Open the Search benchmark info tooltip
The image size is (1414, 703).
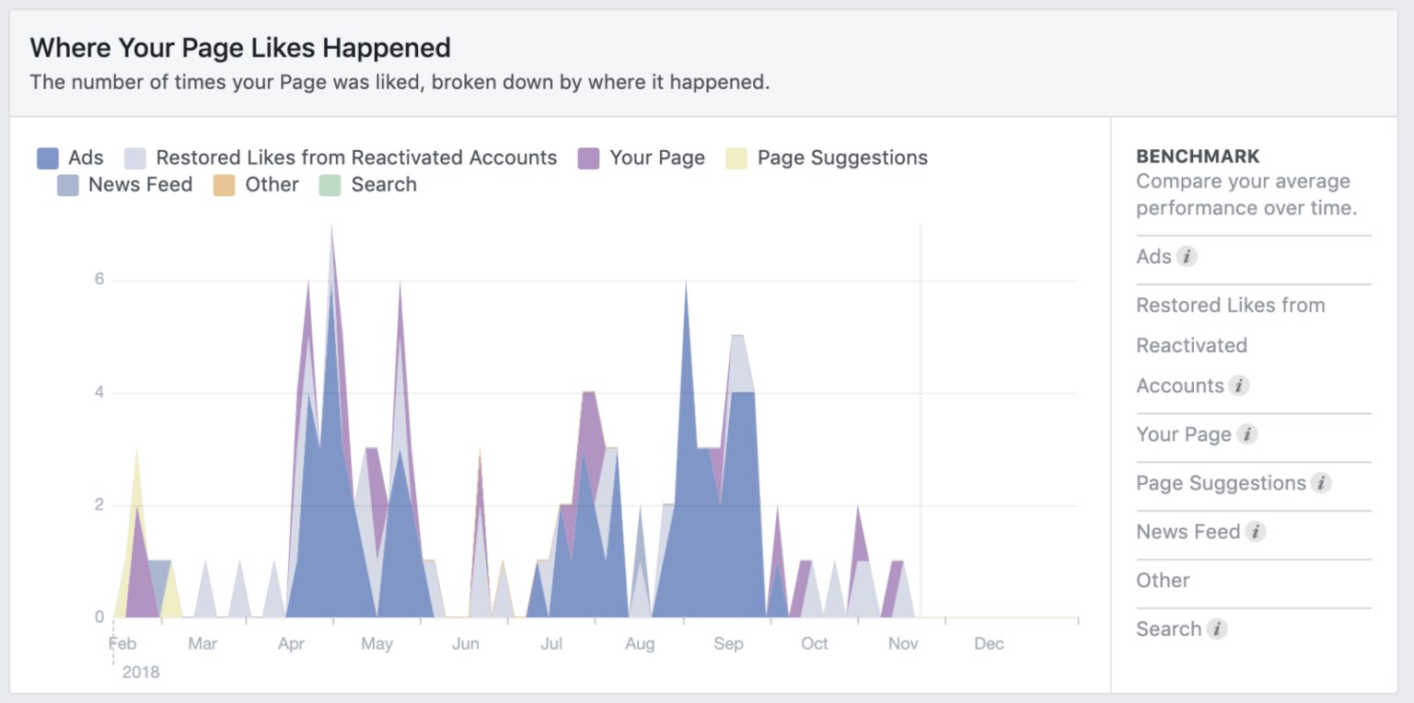coord(1218,629)
